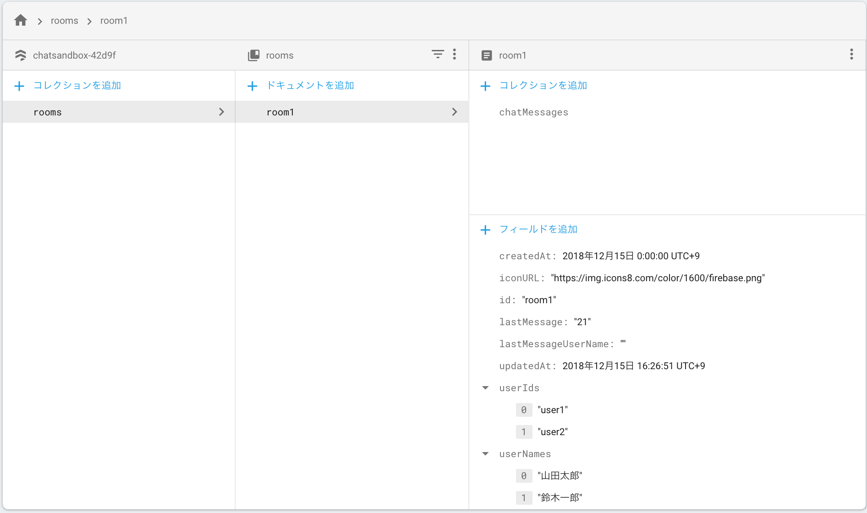Screen dimensions: 867x513
Task: Click the home icon in the breadcrumb
Action: coord(20,20)
